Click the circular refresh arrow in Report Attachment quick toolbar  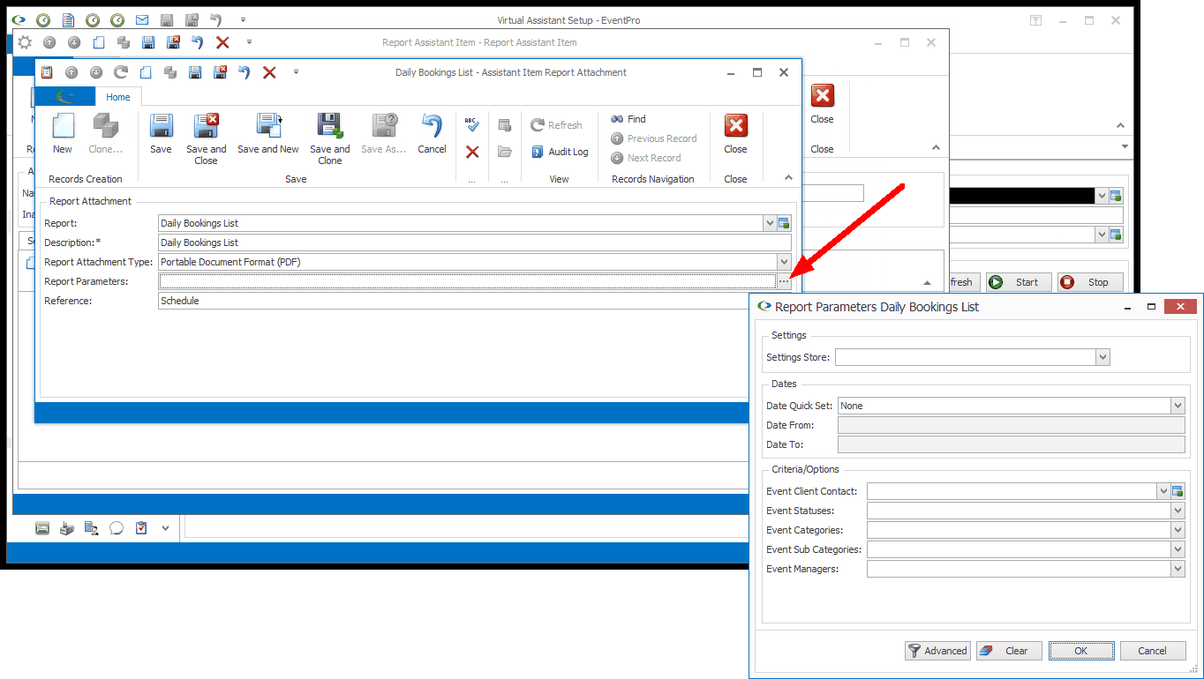coord(121,72)
